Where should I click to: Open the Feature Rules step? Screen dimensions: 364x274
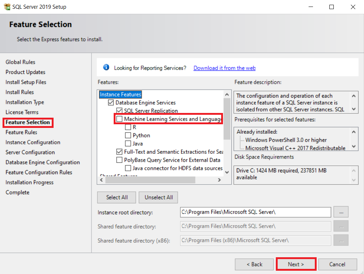pos(21,132)
